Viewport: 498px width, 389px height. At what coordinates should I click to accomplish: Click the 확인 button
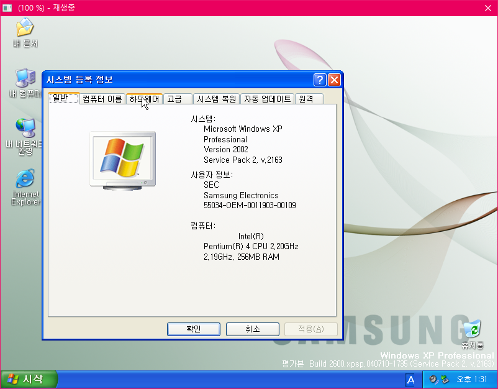(x=193, y=329)
